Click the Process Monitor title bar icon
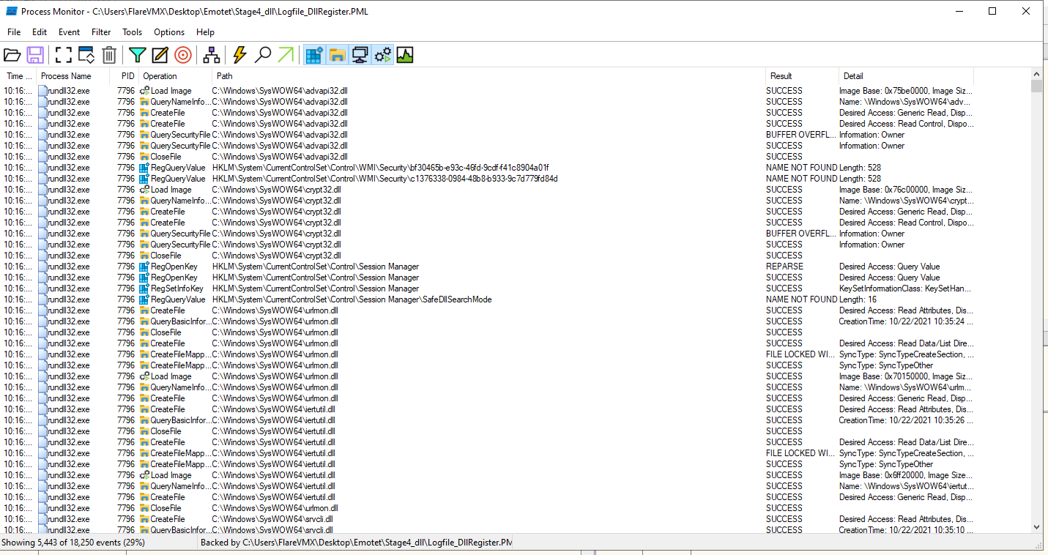The image size is (1048, 555). tap(11, 11)
